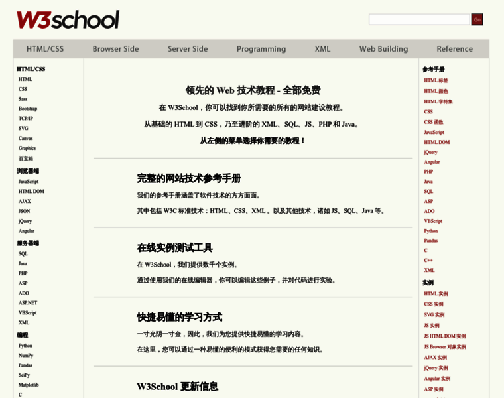
Task: Open Angular 实例 examples link
Action: 437,379
